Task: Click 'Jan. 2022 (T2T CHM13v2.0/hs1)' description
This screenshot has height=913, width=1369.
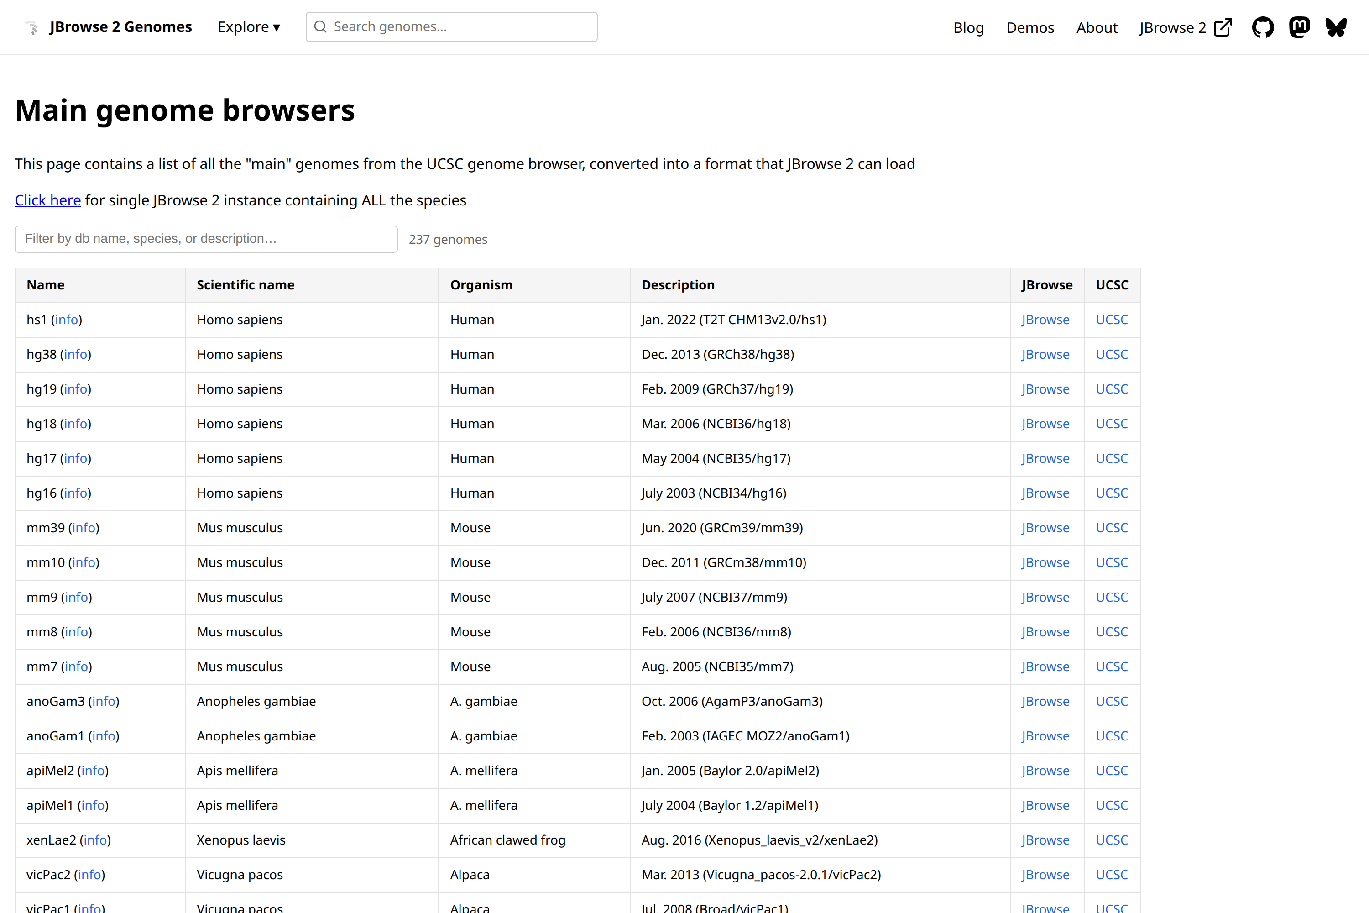Action: 734,320
